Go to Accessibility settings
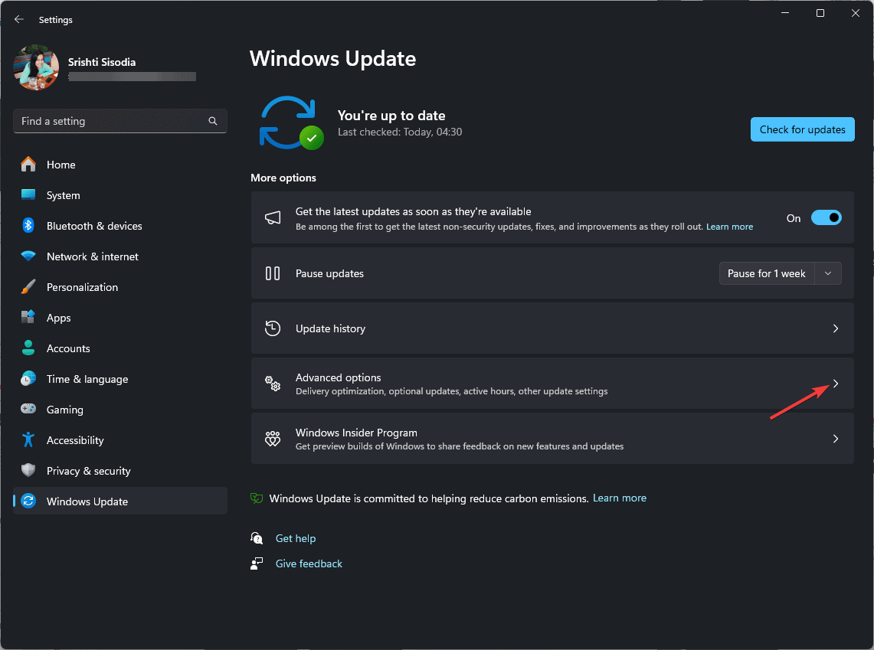This screenshot has width=874, height=650. [119, 440]
